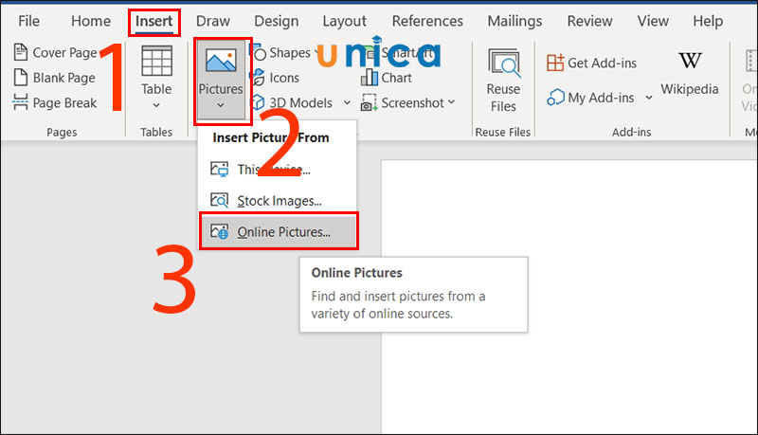Screen dimensions: 758x435
Task: Click the Pictures image icon
Action: pos(221,62)
